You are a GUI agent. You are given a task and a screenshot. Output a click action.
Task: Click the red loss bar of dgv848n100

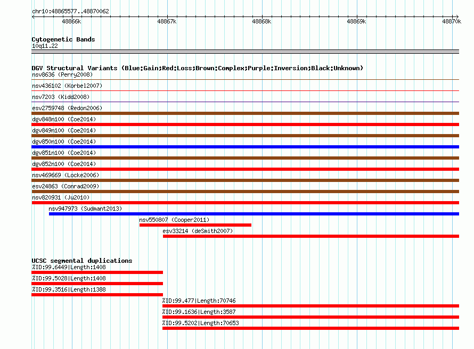[245, 124]
